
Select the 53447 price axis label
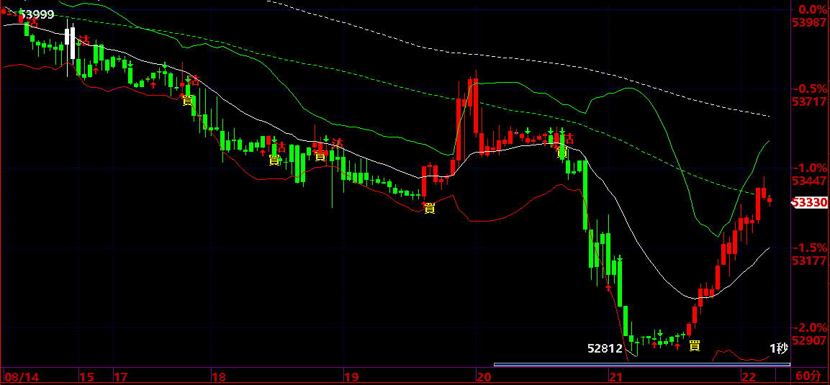click(x=809, y=181)
